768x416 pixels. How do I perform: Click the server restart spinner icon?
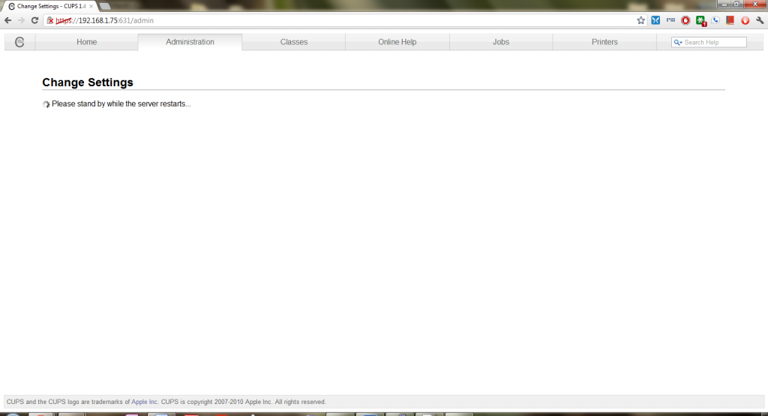click(x=46, y=104)
